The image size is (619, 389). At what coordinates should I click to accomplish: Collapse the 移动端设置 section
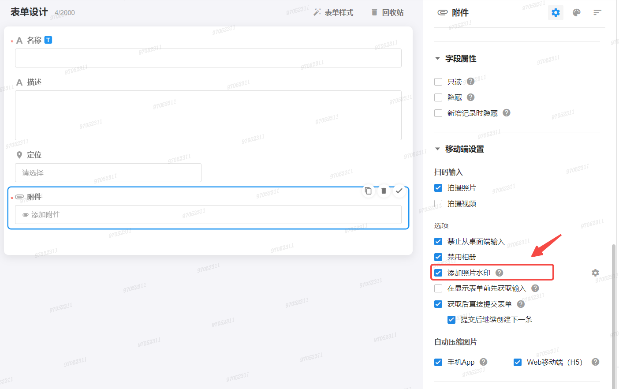click(437, 149)
